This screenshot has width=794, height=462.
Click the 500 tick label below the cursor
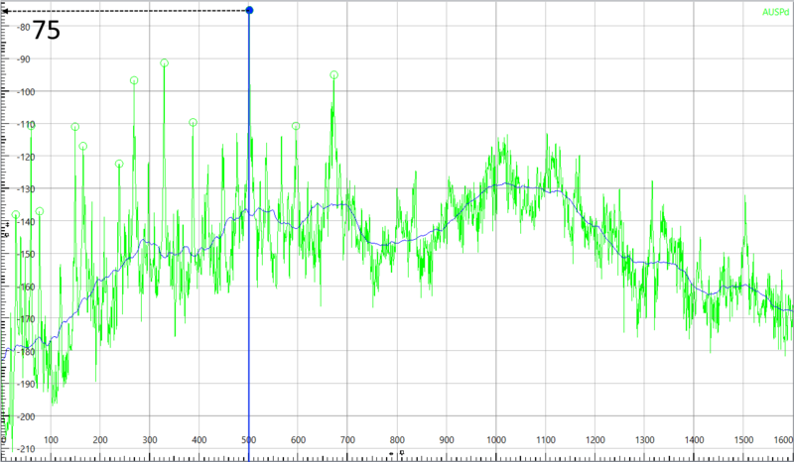pyautogui.click(x=248, y=440)
